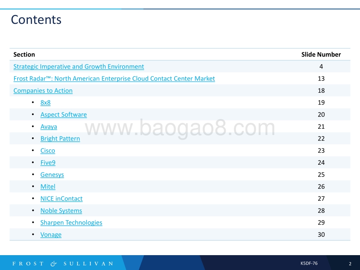The height and width of the screenshot is (270, 360).
Task: Click the page number 2 in footer
Action: [350, 264]
